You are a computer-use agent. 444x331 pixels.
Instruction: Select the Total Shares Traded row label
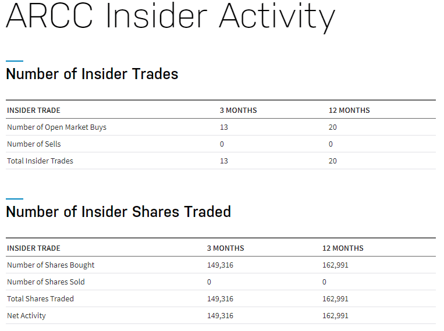(x=40, y=299)
